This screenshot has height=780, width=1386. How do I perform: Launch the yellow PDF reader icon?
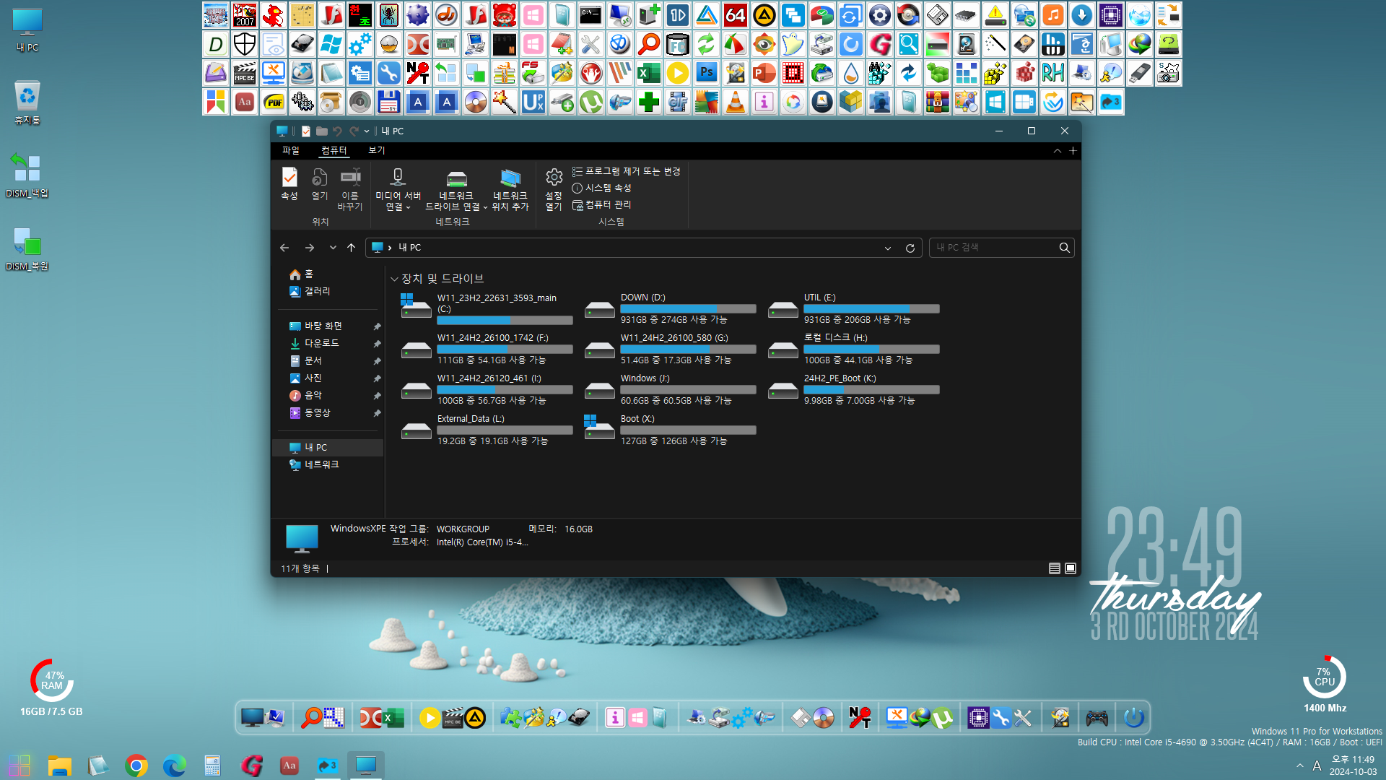[274, 102]
